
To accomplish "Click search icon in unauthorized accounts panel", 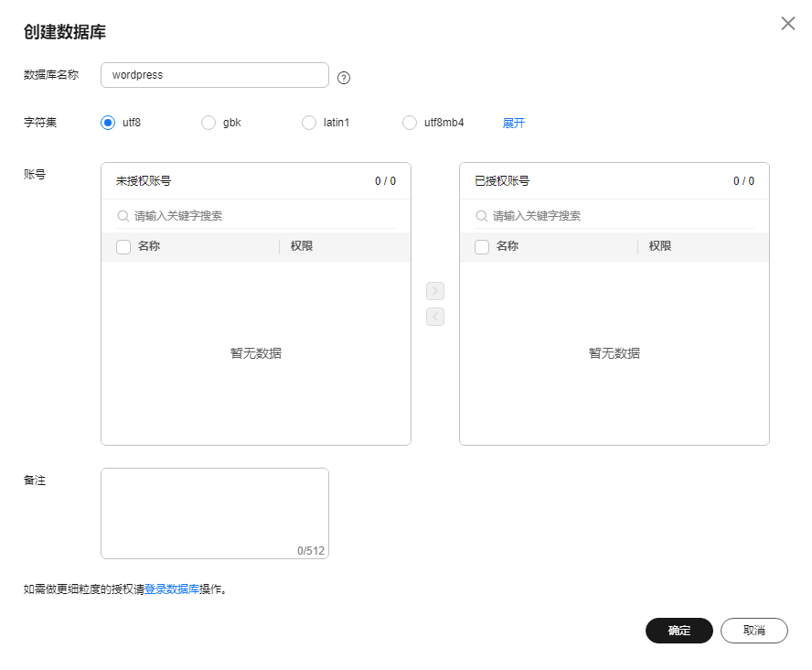I will [123, 216].
